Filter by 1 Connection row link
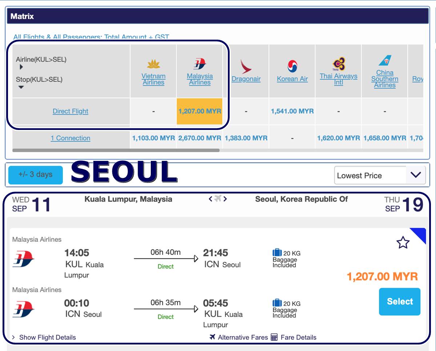 [x=70, y=138]
